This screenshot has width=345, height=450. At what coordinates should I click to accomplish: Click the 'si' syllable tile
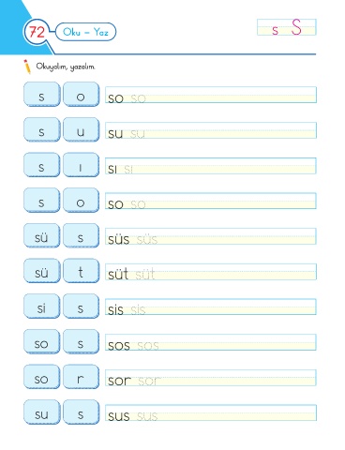pyautogui.click(x=41, y=307)
